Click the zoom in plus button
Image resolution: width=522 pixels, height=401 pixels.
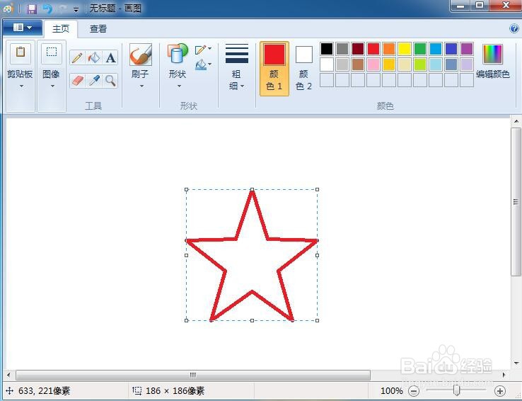[x=499, y=390]
